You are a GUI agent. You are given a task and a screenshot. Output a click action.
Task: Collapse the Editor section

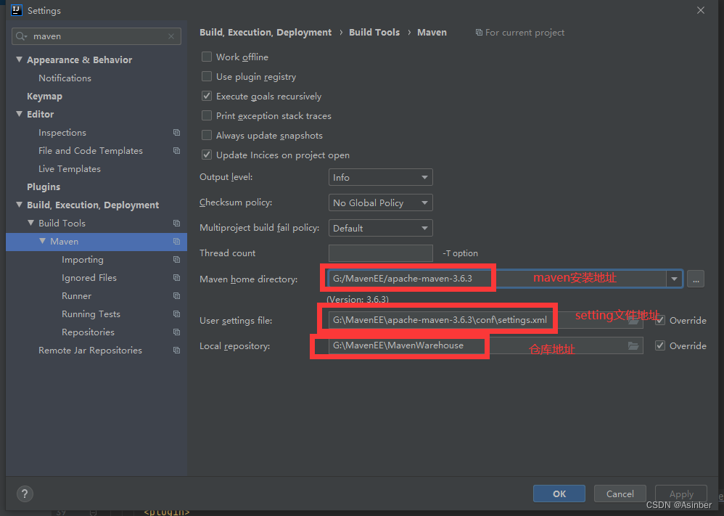click(19, 114)
